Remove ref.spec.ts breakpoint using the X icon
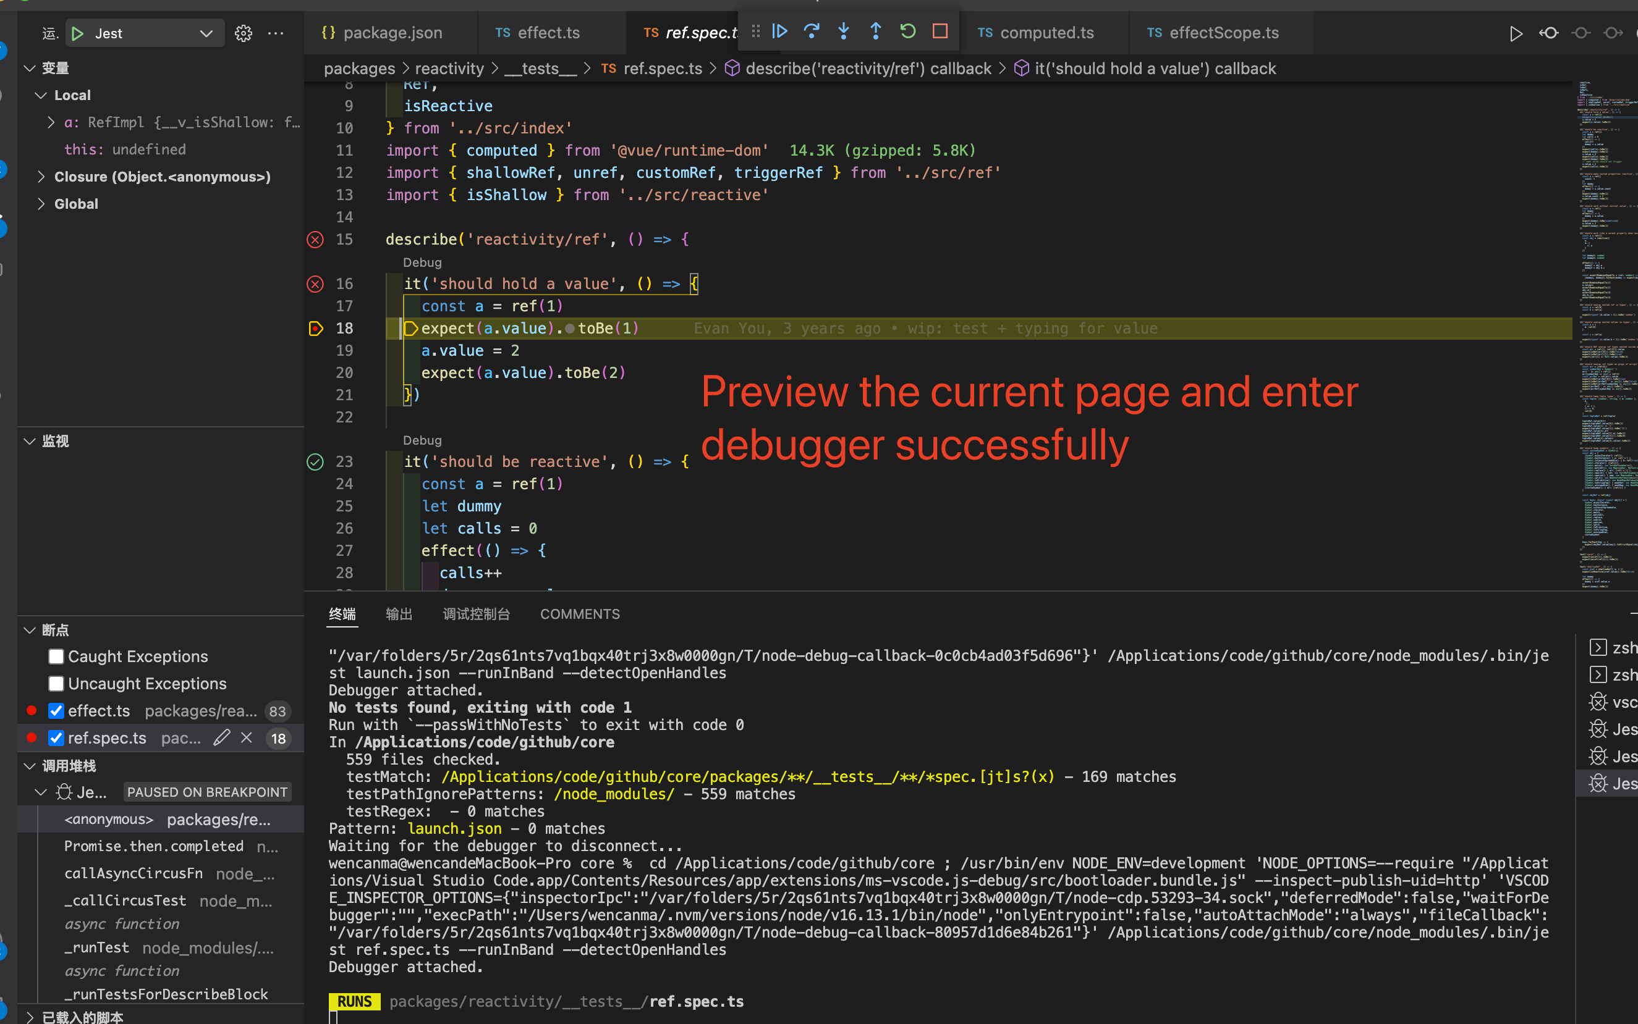1638x1024 pixels. pyautogui.click(x=246, y=737)
